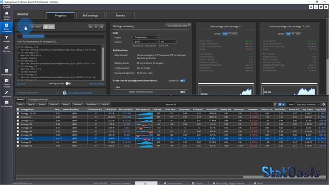Click the middle icon of the progress toolbar
The image size is (329, 185).
(x=96, y=27)
